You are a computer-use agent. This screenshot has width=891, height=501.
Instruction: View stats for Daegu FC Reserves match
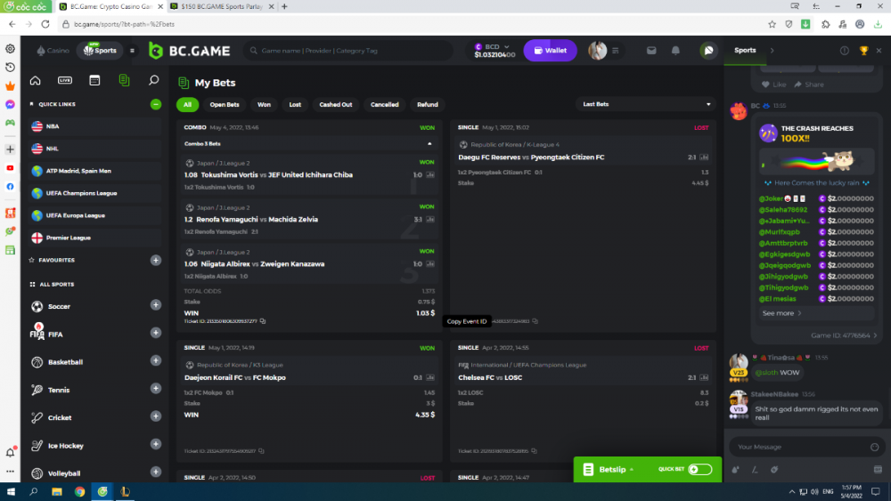coord(705,158)
